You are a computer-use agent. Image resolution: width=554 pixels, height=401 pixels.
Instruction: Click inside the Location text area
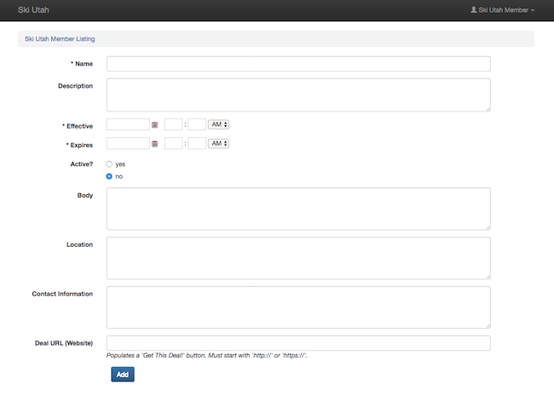coord(297,258)
